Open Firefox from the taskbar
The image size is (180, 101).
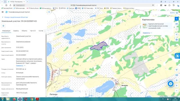(x=14, y=99)
